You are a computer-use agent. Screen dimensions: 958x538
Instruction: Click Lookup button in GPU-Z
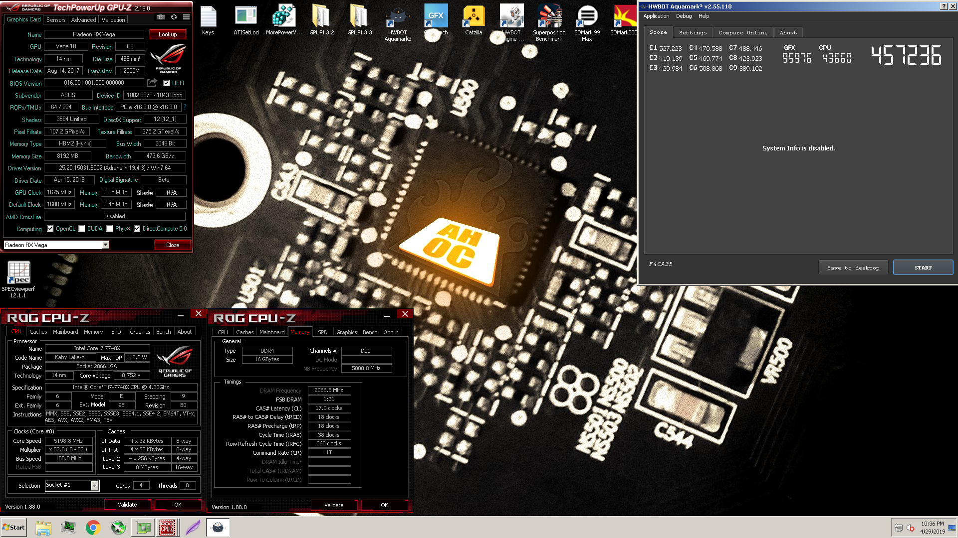[168, 34]
